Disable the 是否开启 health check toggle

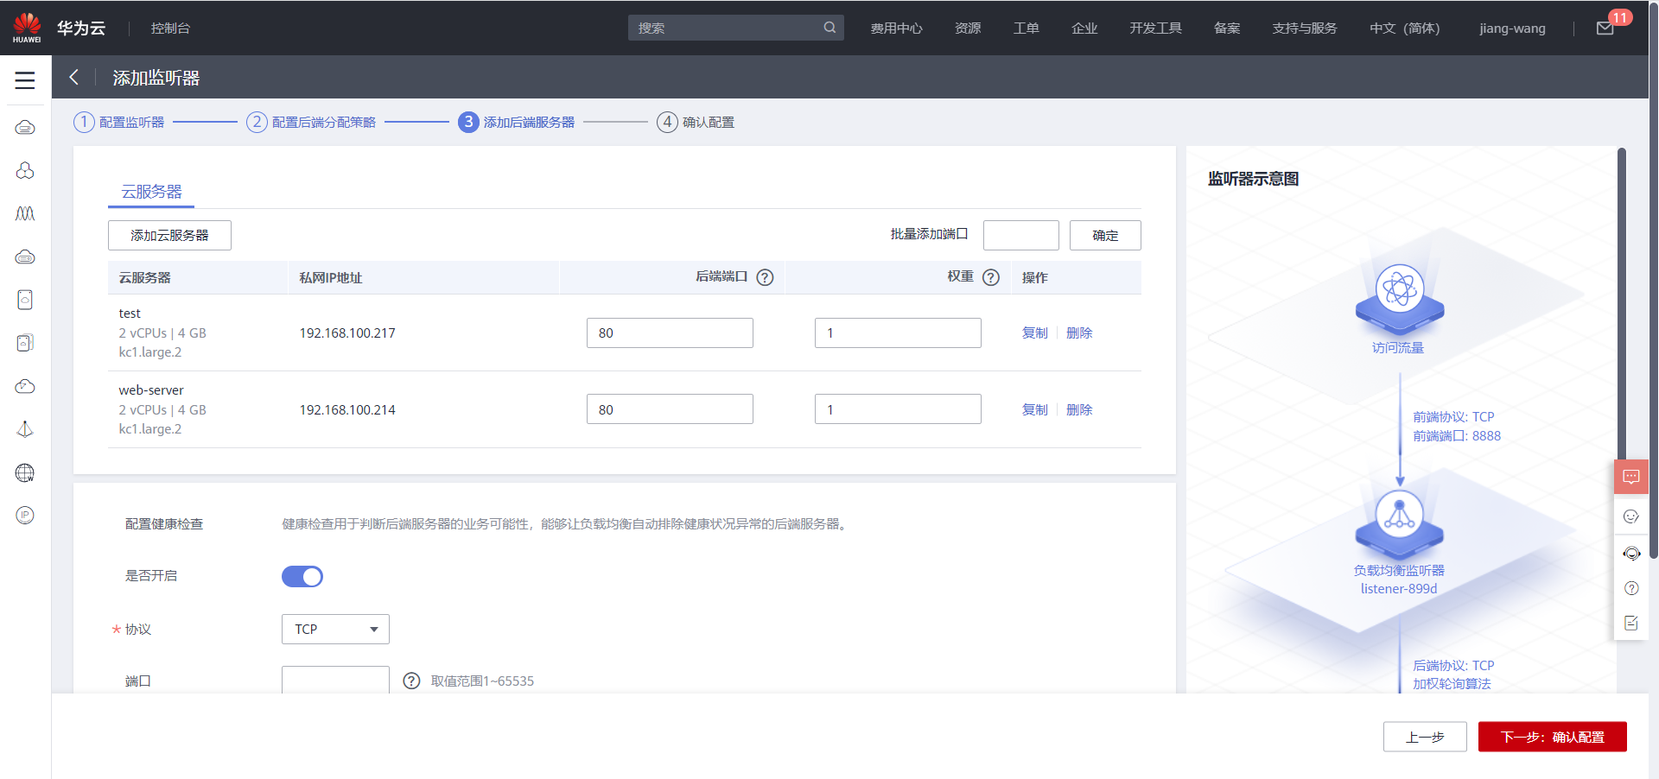click(x=302, y=576)
